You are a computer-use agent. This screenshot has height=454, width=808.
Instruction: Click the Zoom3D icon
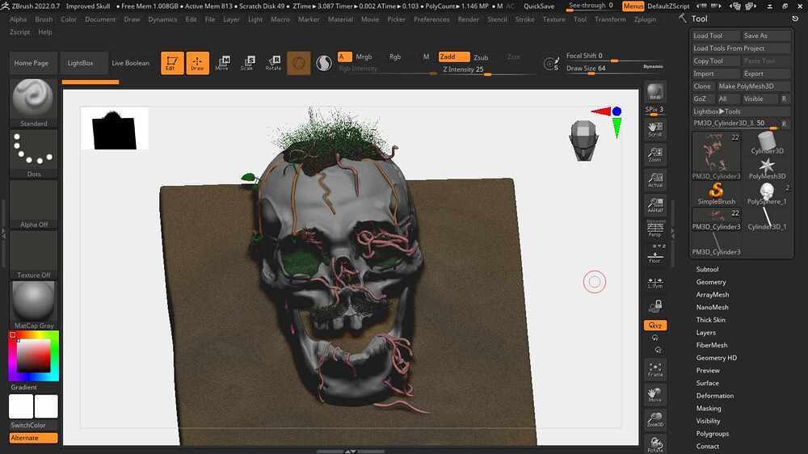point(655,420)
